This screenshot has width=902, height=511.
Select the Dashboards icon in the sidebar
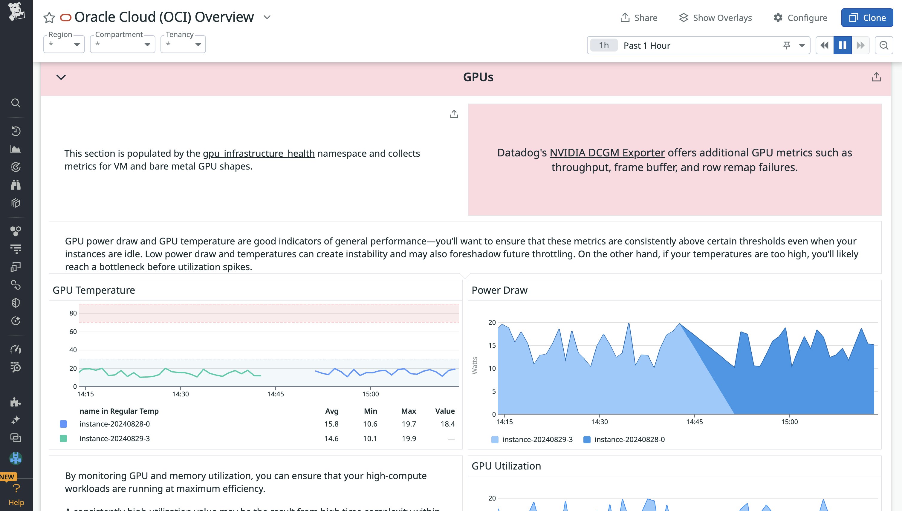click(16, 149)
